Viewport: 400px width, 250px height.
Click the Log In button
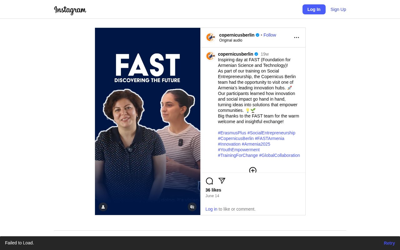point(314,9)
